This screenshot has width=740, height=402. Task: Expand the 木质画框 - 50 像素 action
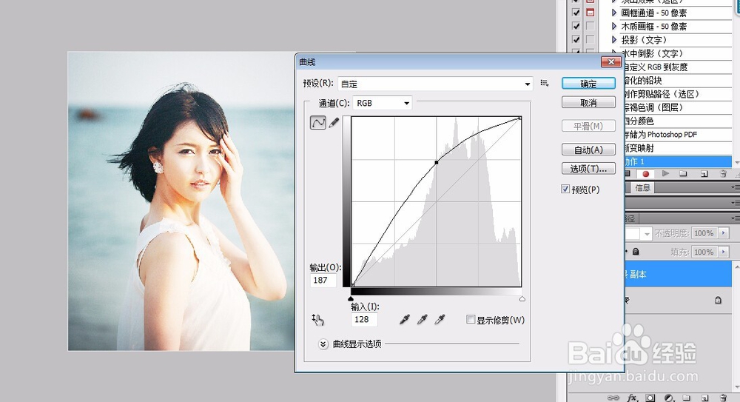coord(614,26)
